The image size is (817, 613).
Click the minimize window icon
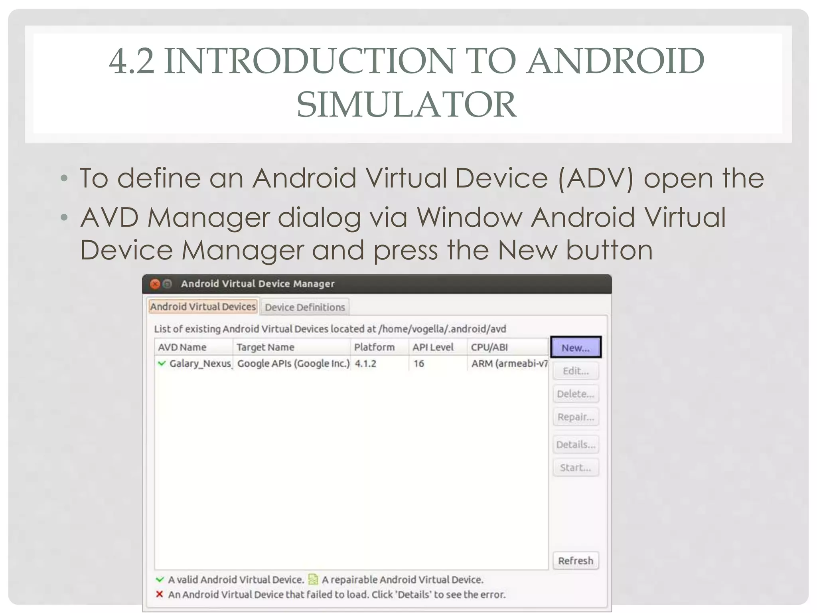point(168,284)
